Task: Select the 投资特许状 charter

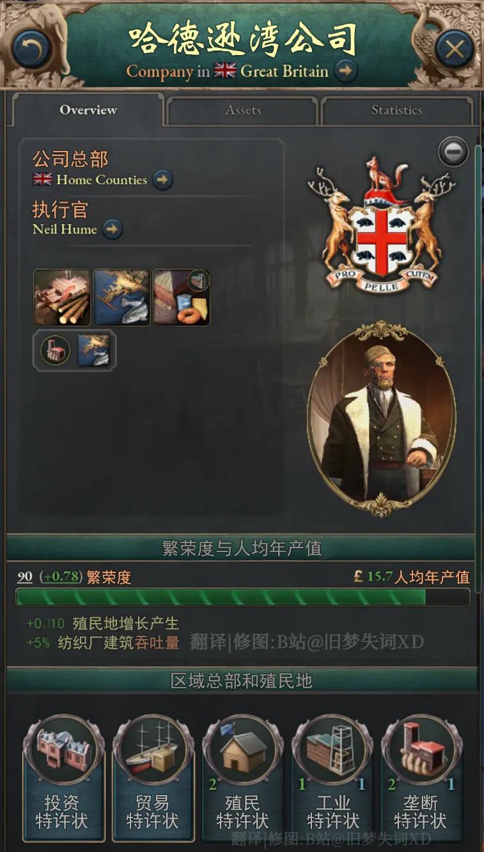Action: [62, 778]
